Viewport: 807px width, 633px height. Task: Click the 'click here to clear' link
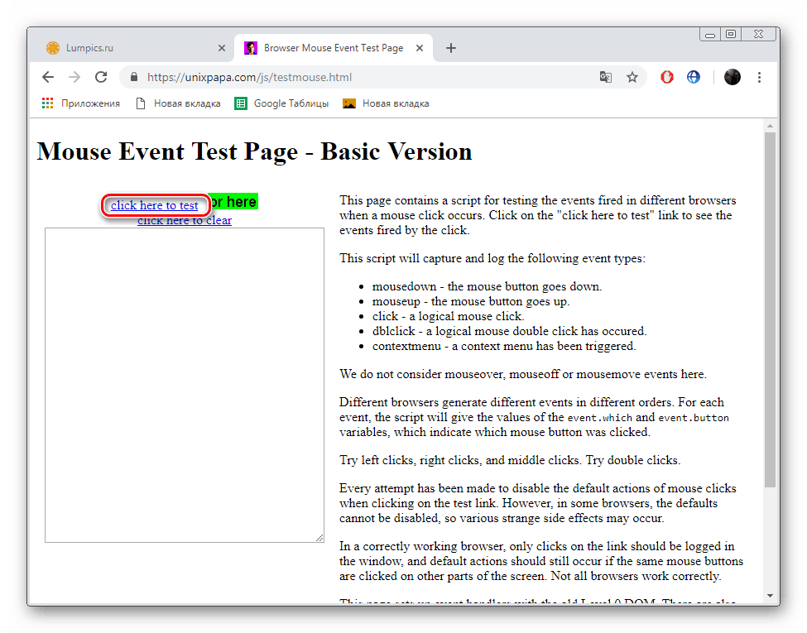(184, 220)
